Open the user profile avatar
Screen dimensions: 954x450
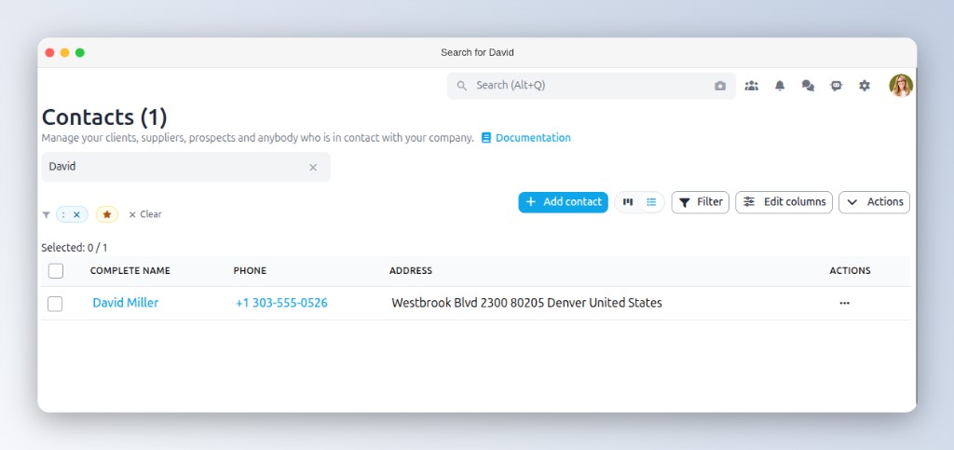901,86
